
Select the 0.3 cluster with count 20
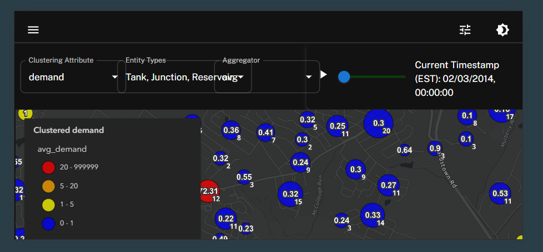379,124
